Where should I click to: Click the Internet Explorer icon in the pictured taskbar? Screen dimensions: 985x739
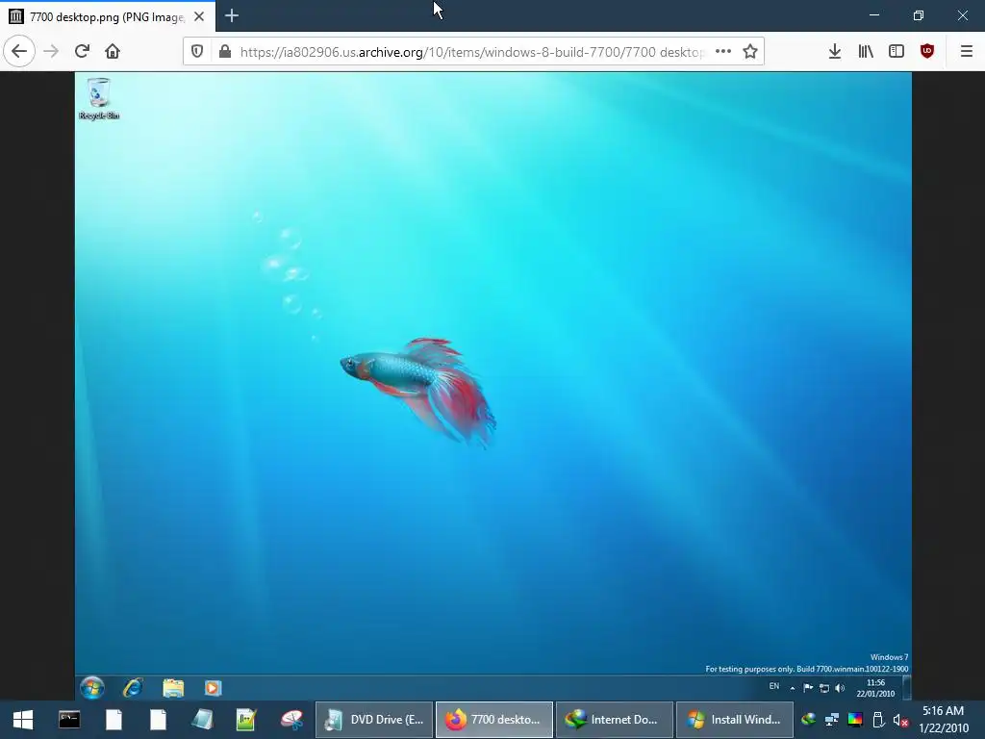point(133,687)
